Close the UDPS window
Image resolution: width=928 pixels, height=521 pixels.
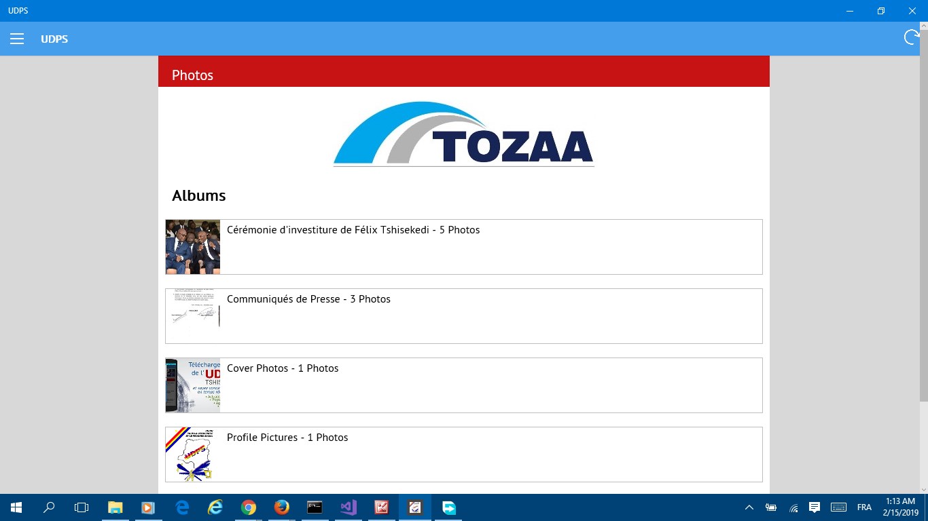coord(912,11)
